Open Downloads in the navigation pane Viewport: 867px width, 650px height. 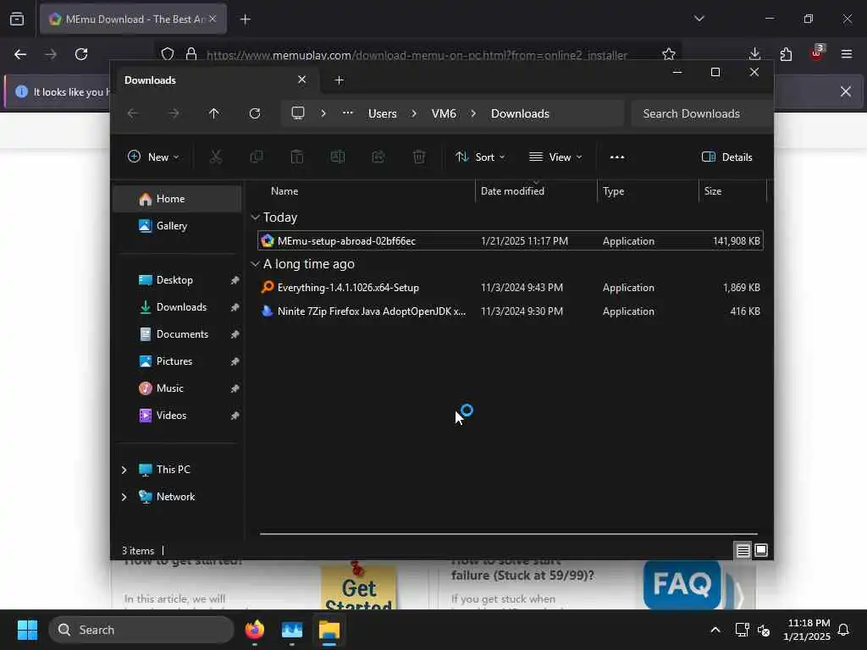click(x=177, y=306)
